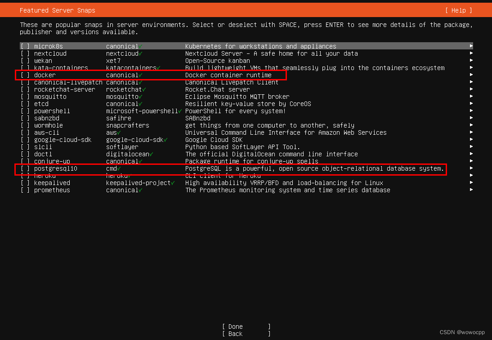Go Back to previous installer screen

[246, 334]
